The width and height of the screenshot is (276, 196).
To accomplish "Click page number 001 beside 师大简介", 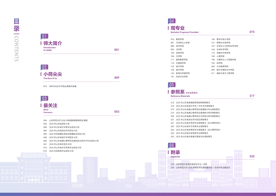I will [x=117, y=50].
